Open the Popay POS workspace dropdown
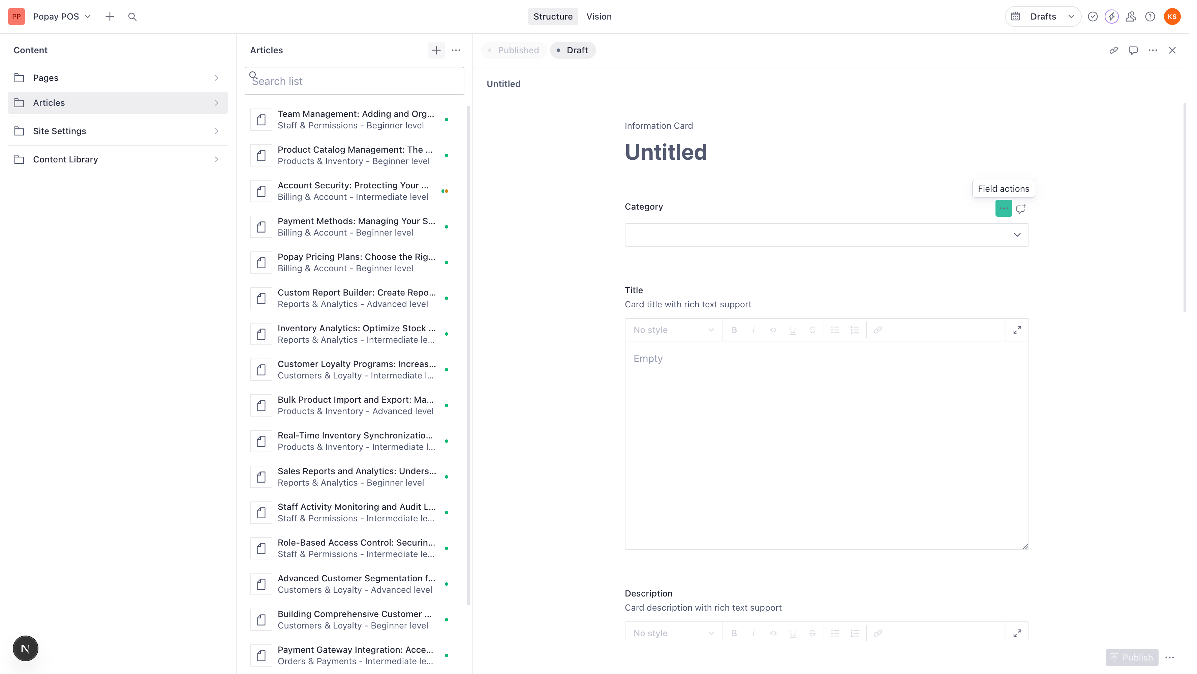This screenshot has width=1197, height=674. pyautogui.click(x=62, y=17)
